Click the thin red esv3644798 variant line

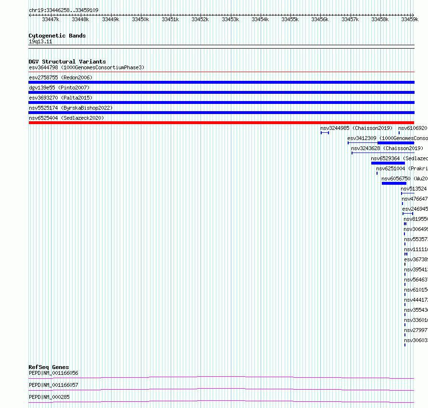221,72
